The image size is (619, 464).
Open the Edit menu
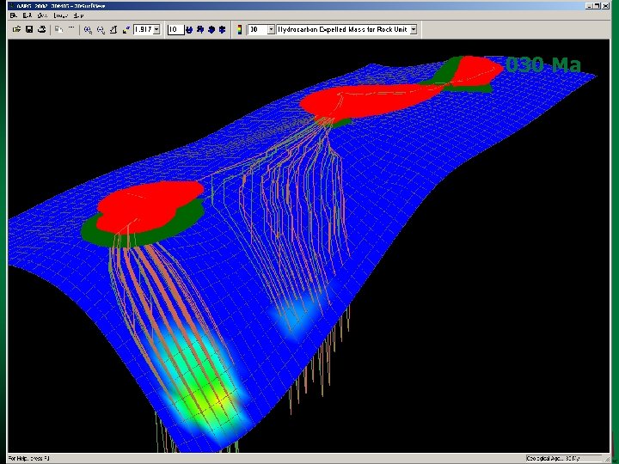pyautogui.click(x=27, y=15)
